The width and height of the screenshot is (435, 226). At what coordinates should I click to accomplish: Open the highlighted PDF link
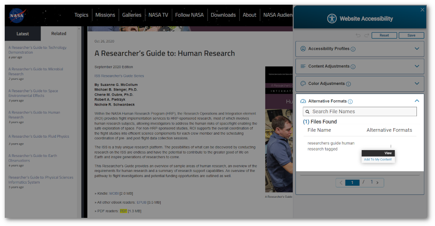tap(124, 211)
